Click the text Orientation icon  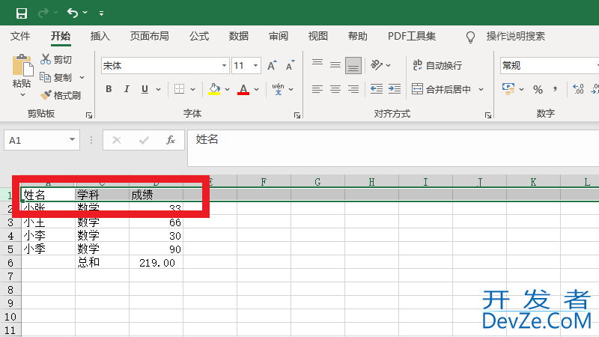[377, 65]
